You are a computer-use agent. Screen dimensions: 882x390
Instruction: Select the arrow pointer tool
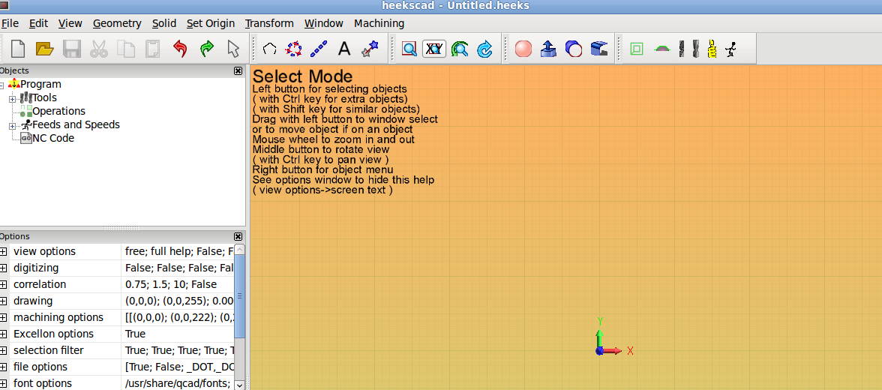tap(233, 49)
